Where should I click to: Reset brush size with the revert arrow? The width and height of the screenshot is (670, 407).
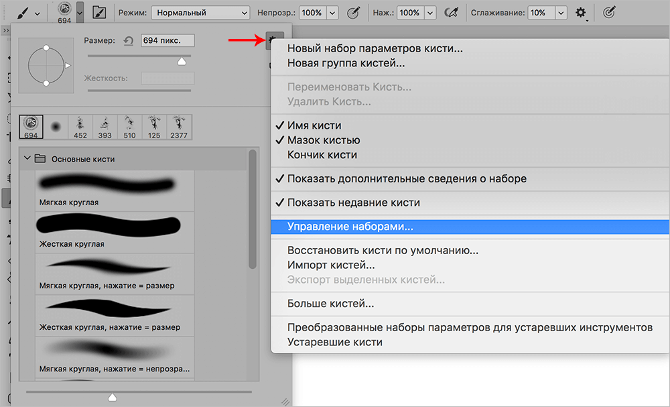point(129,41)
